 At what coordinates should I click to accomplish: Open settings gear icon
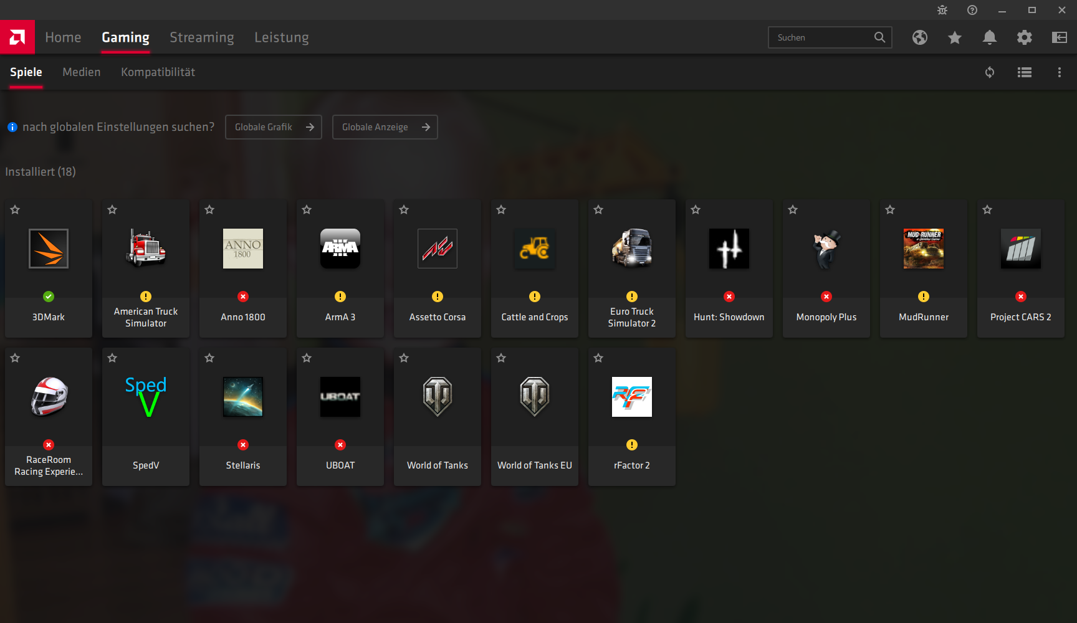(1025, 37)
